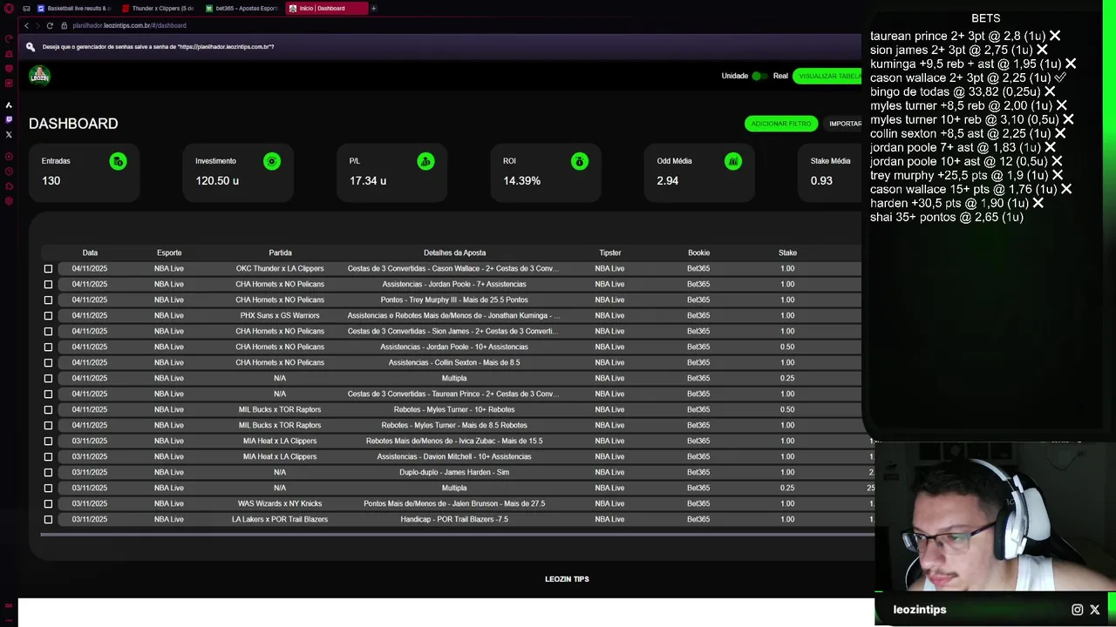Click the Esporte column header
1116x627 pixels.
point(169,253)
